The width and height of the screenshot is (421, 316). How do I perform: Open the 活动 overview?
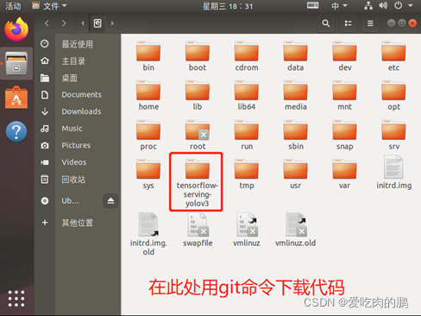tap(13, 6)
